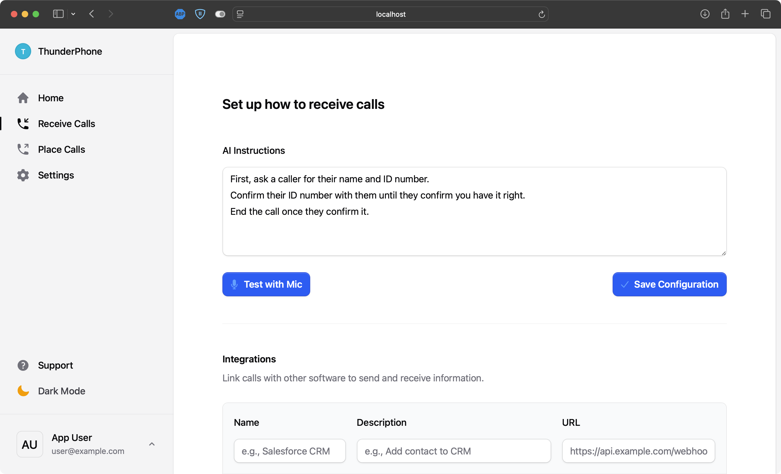
Task: Open the Home page from sidebar
Action: 51,98
